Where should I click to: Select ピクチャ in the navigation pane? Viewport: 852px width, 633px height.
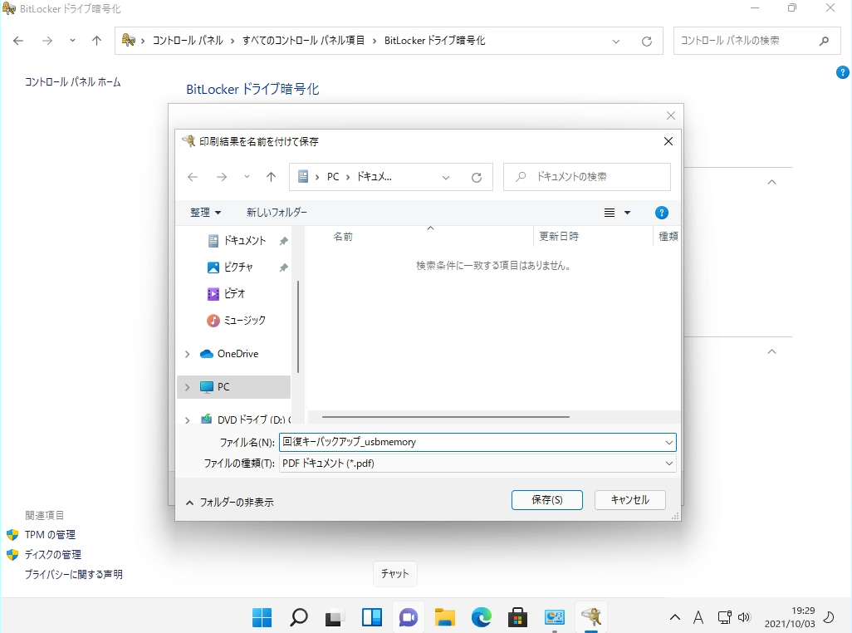[238, 267]
